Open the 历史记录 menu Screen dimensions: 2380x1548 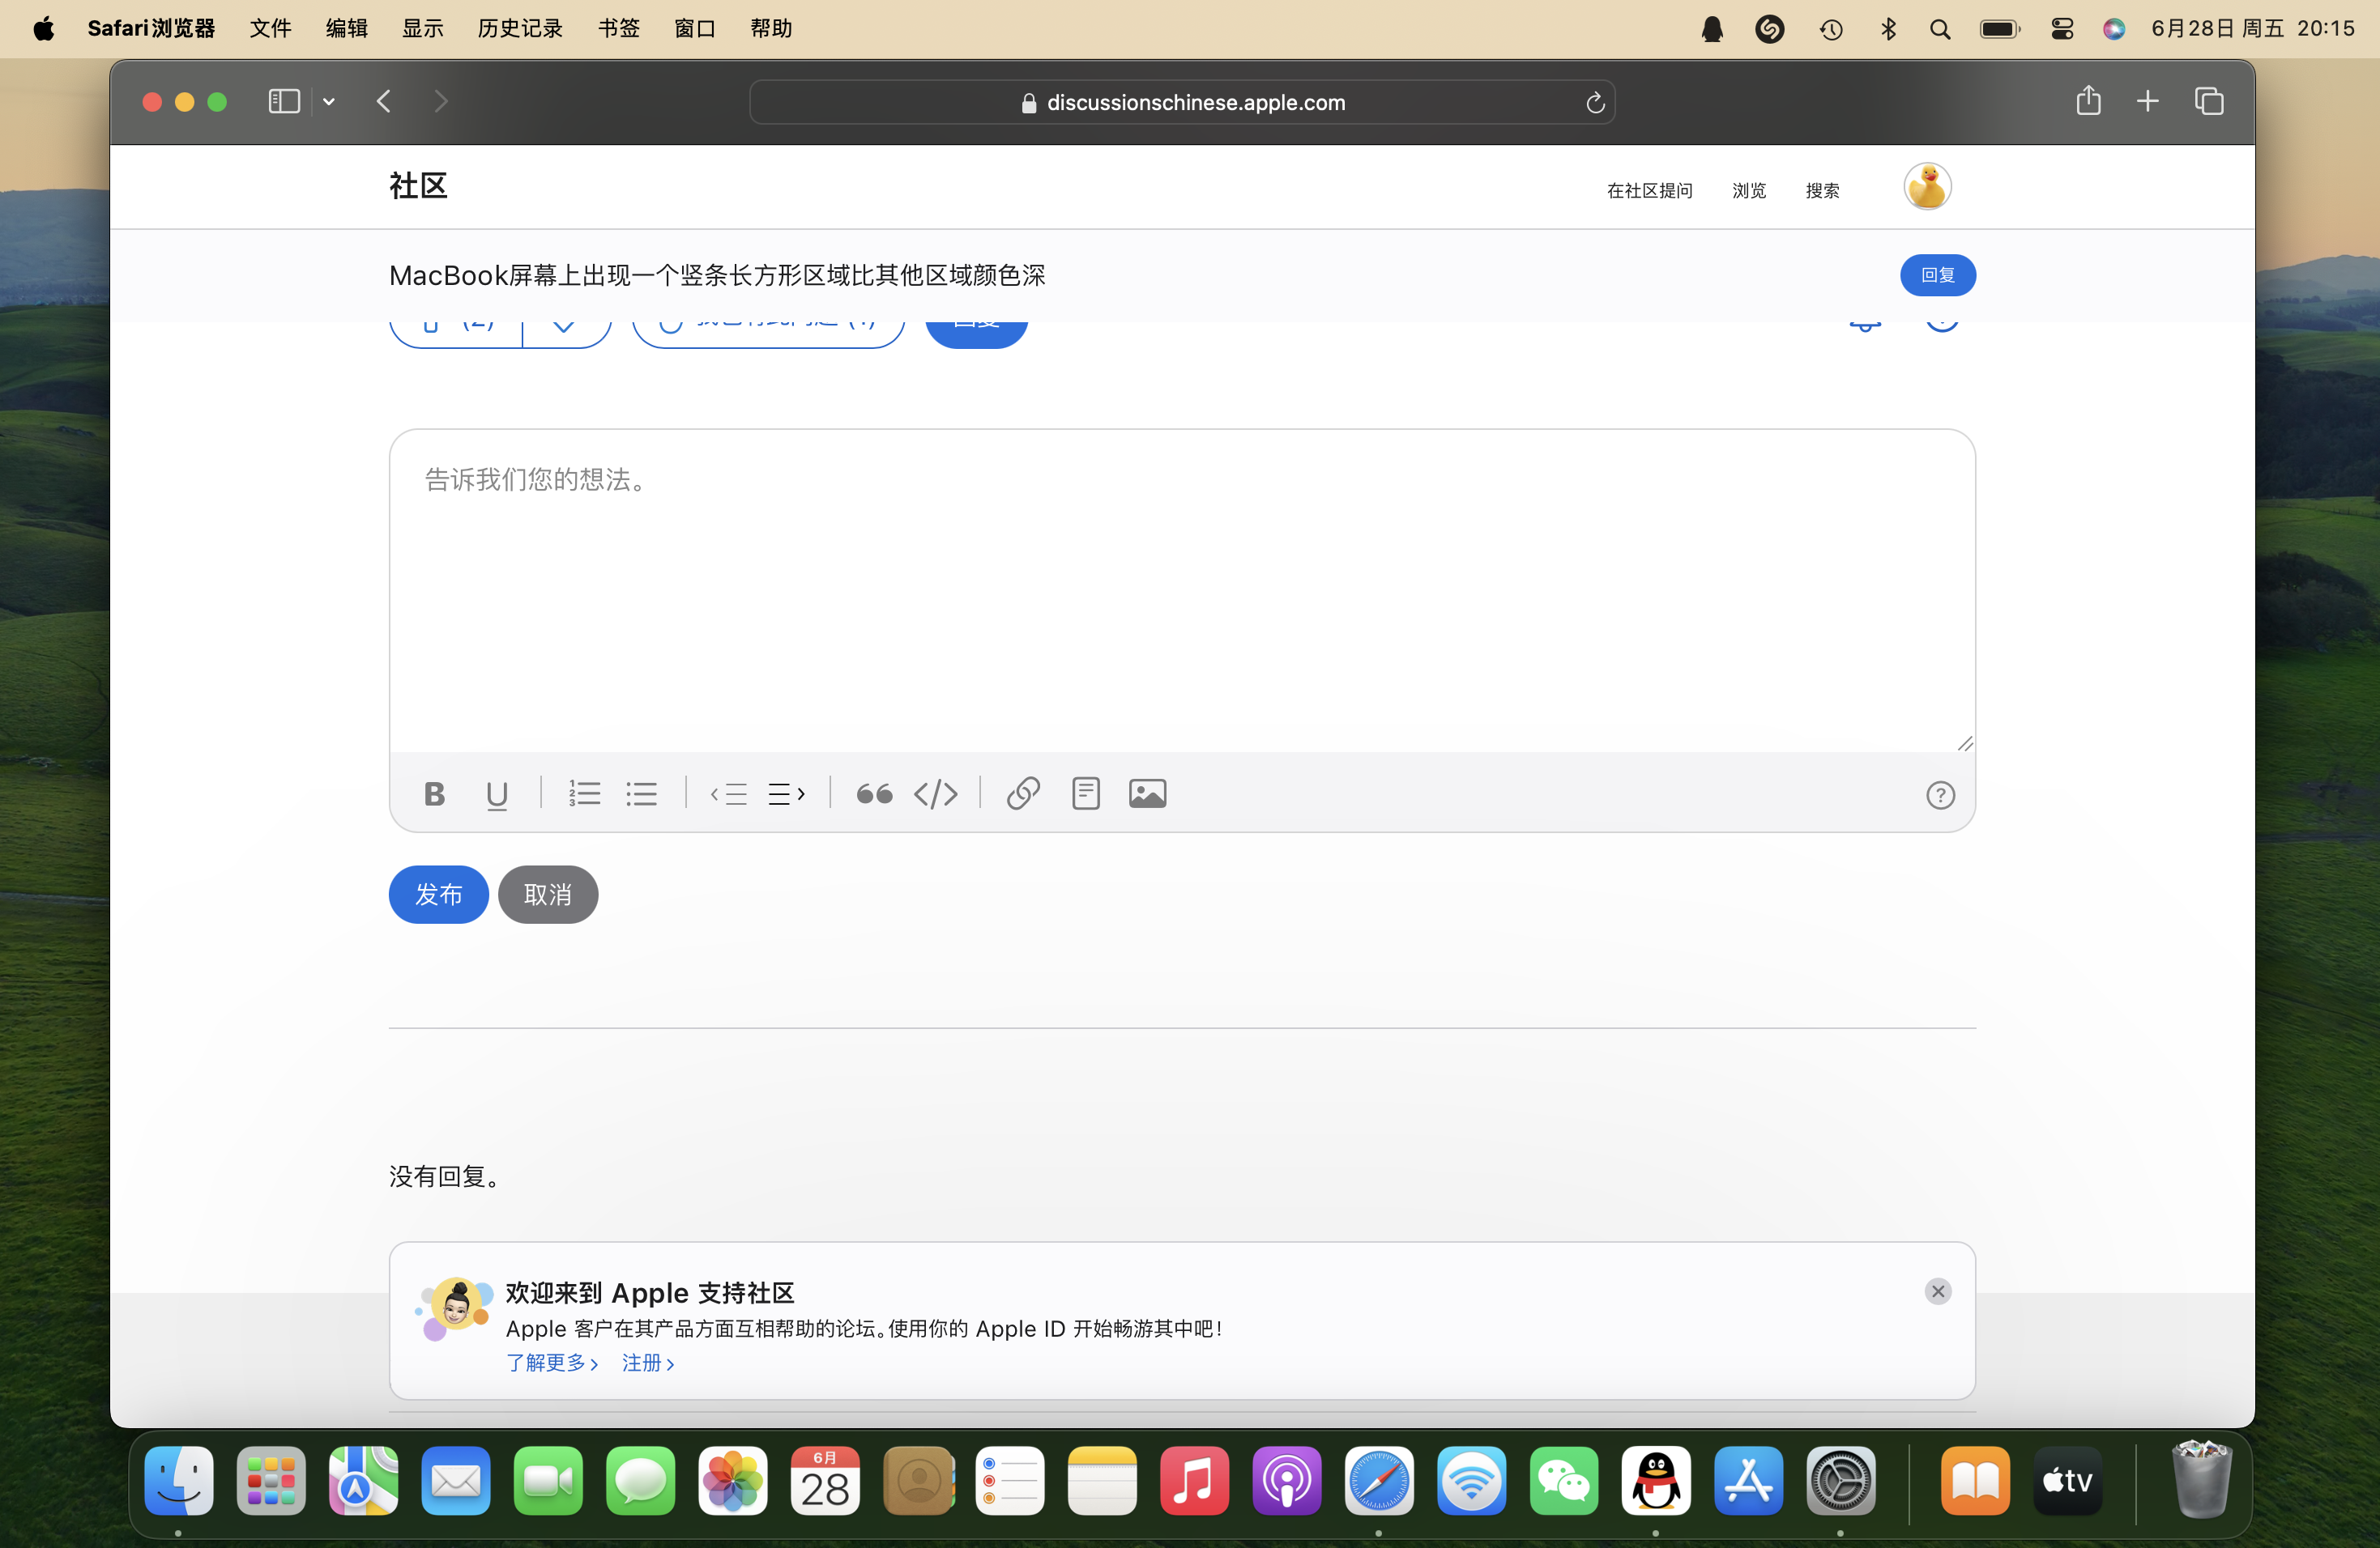[520, 28]
